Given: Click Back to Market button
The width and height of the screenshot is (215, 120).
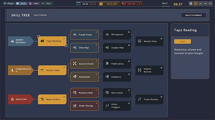Looking at the screenshot, I should (x=194, y=15).
